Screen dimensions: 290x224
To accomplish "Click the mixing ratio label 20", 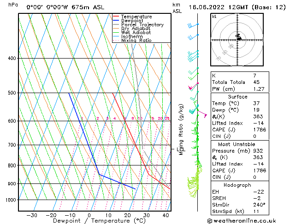I will (160, 118).
